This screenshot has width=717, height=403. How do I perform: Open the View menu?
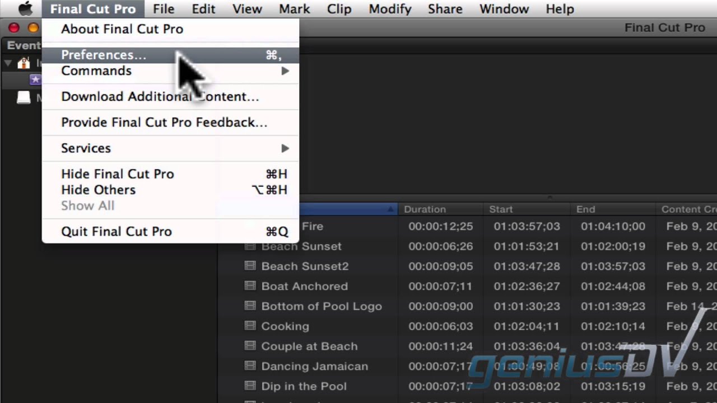point(247,9)
